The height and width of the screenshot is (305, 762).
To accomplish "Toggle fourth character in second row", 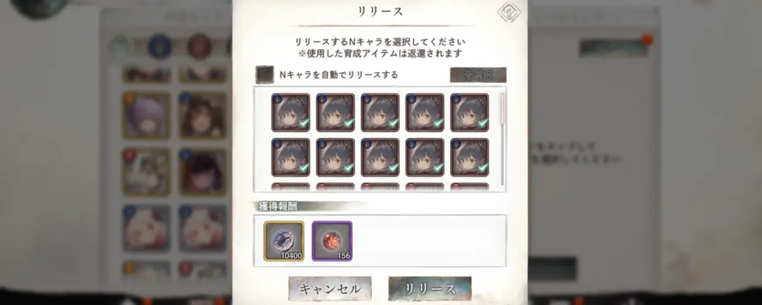I will 424,157.
